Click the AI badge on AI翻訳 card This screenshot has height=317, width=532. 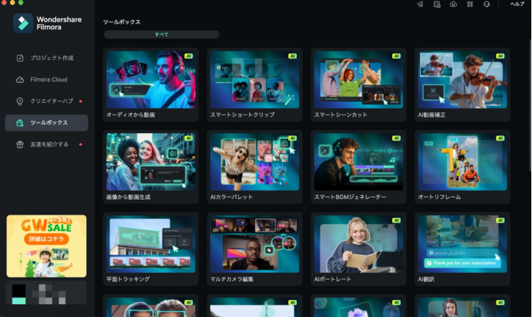point(500,220)
